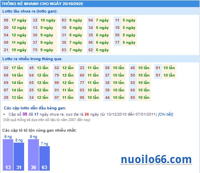The image size is (200, 173).
Task: Click lotto number 20 with 12 ngày
Action: (x=6, y=28)
